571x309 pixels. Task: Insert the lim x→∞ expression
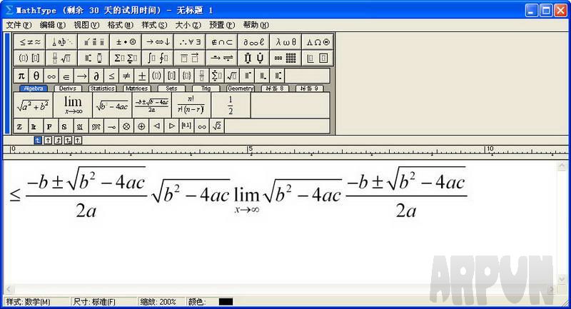(x=73, y=105)
